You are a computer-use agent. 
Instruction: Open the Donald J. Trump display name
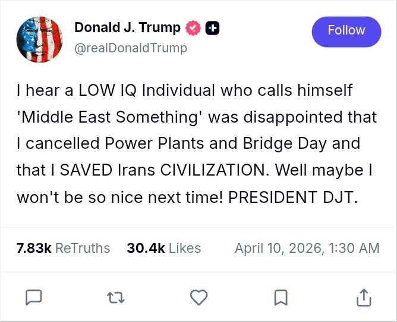(x=127, y=27)
